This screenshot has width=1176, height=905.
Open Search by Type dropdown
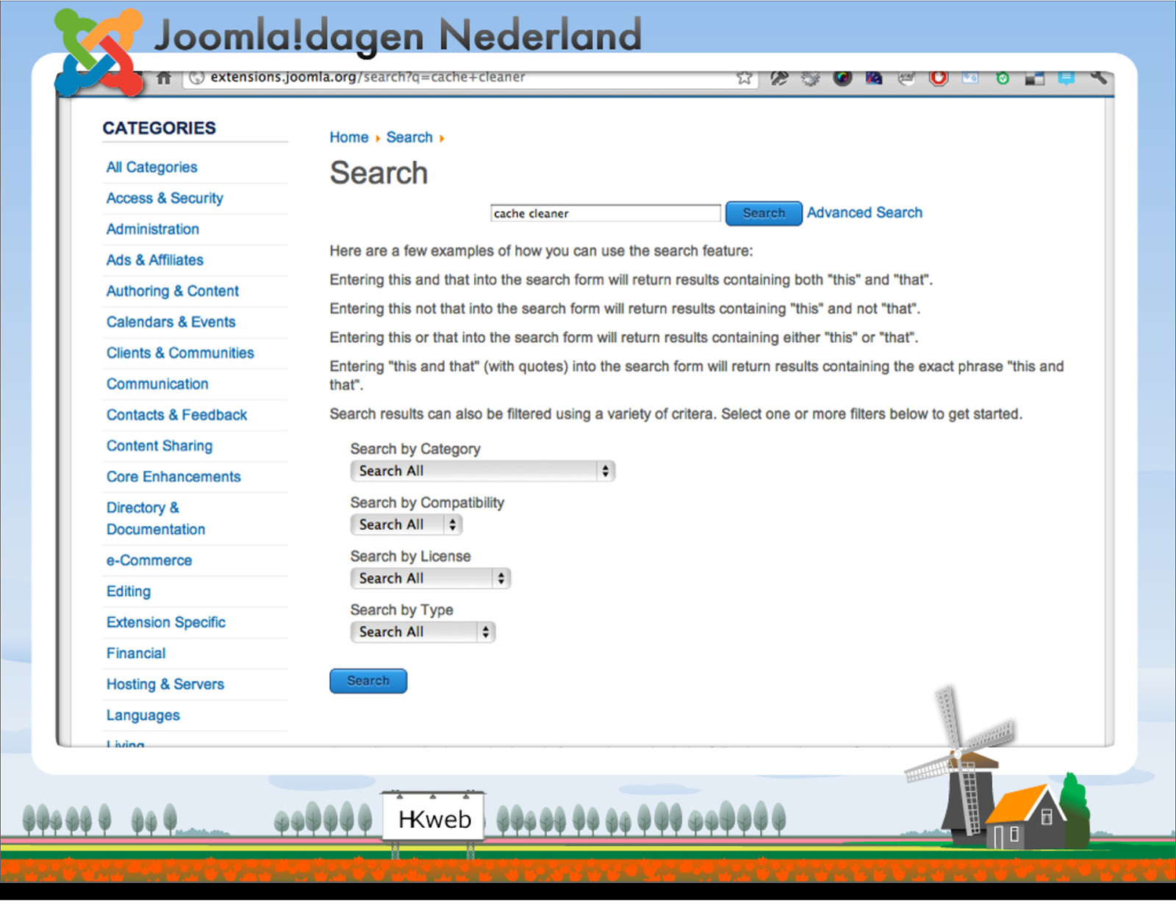click(423, 632)
